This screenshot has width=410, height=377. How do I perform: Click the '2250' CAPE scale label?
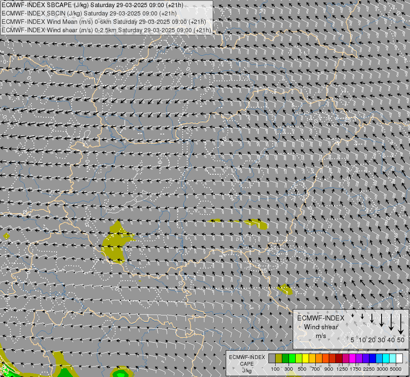(369, 369)
